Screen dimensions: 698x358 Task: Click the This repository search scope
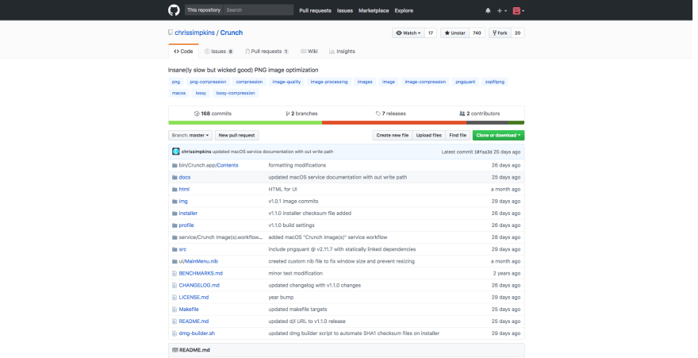pos(204,10)
